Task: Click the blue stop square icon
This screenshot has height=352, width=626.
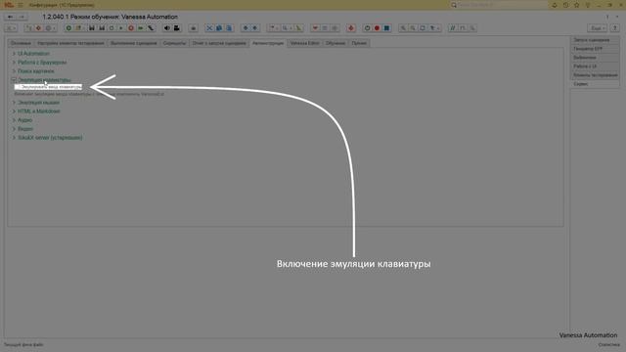Action: (386, 28)
